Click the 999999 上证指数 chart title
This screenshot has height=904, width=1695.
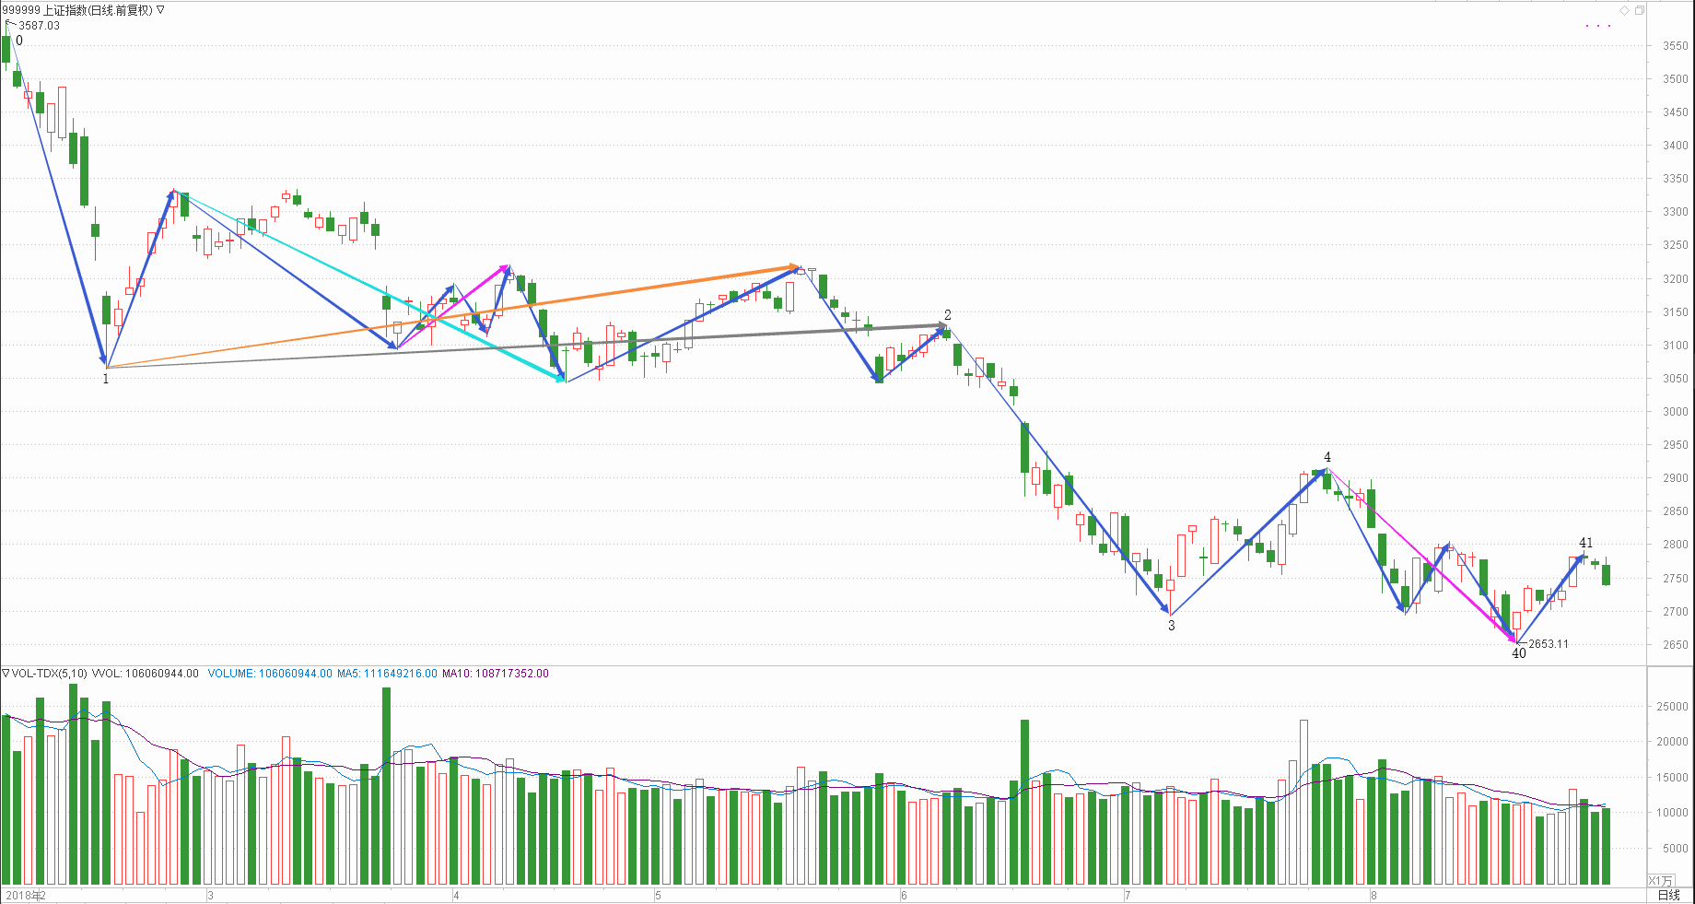pyautogui.click(x=76, y=10)
